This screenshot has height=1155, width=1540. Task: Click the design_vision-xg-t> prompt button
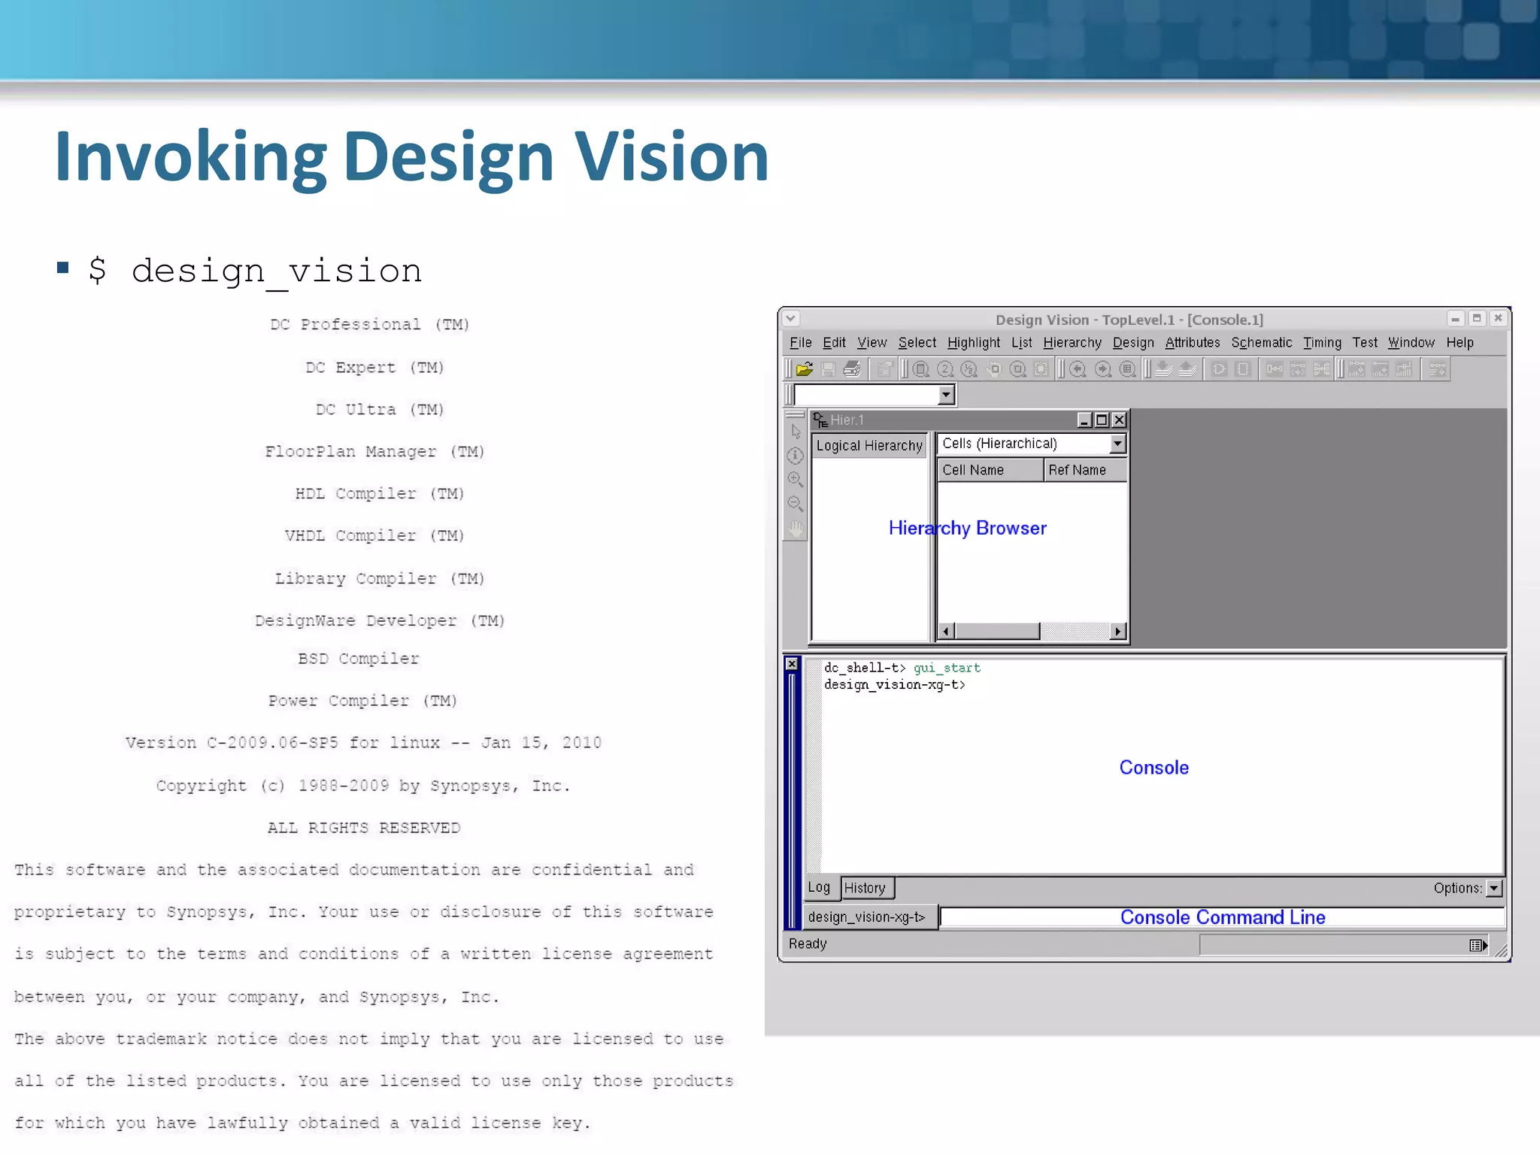point(871,917)
